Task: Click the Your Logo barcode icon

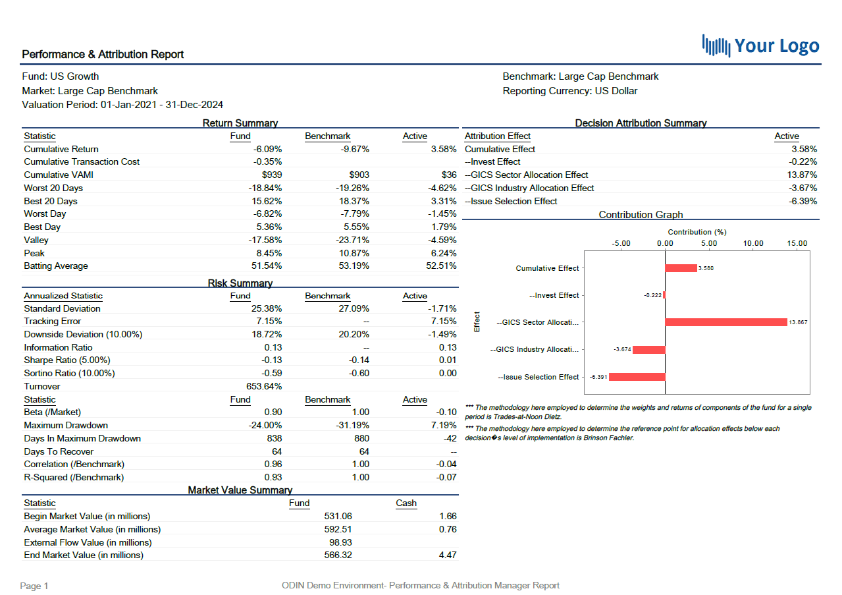Action: pyautogui.click(x=716, y=45)
